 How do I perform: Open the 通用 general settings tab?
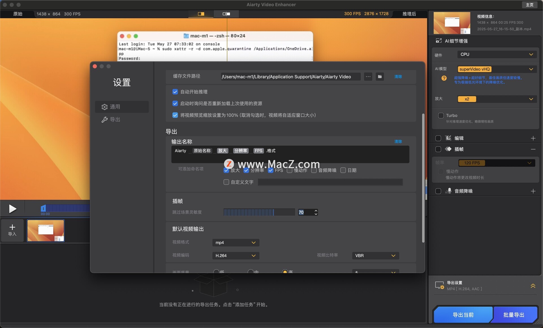[122, 107]
